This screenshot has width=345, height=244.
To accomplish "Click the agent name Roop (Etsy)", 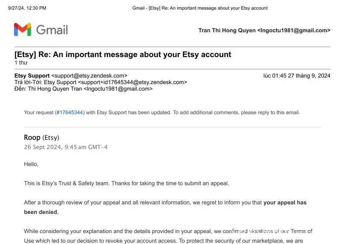I will (x=41, y=138).
